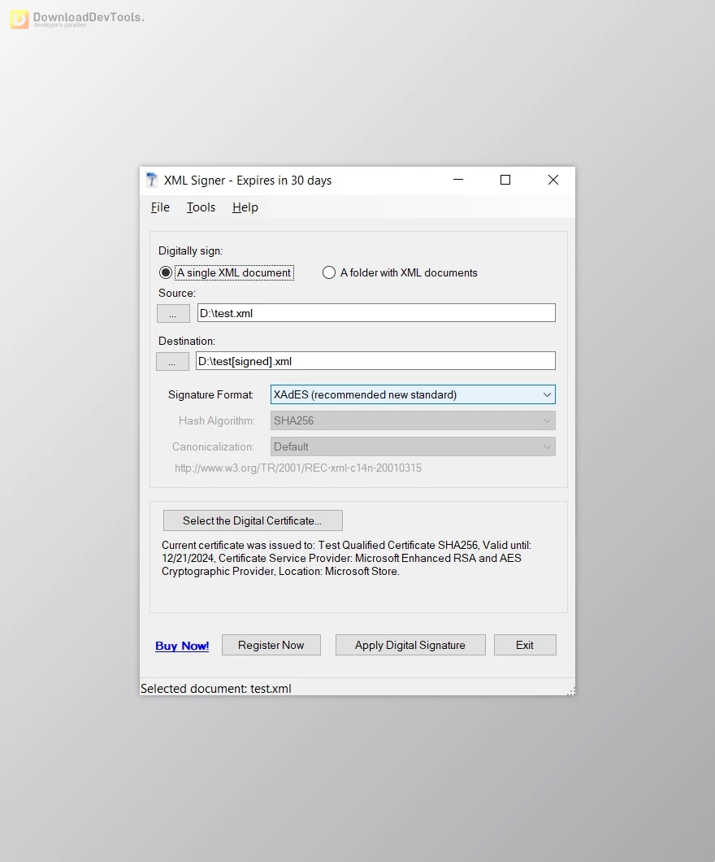The height and width of the screenshot is (862, 715).
Task: Maximize the XML Signer window
Action: 505,180
